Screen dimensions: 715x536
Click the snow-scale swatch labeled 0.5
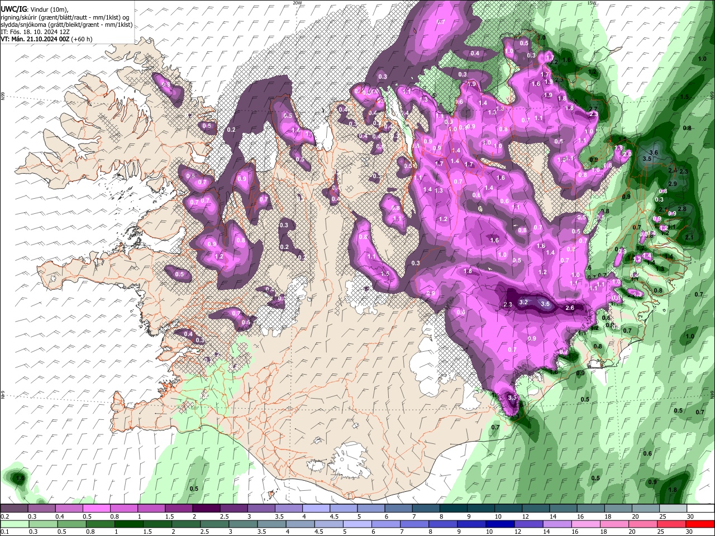point(96,509)
